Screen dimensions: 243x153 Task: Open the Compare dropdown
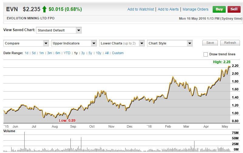click(x=26, y=43)
